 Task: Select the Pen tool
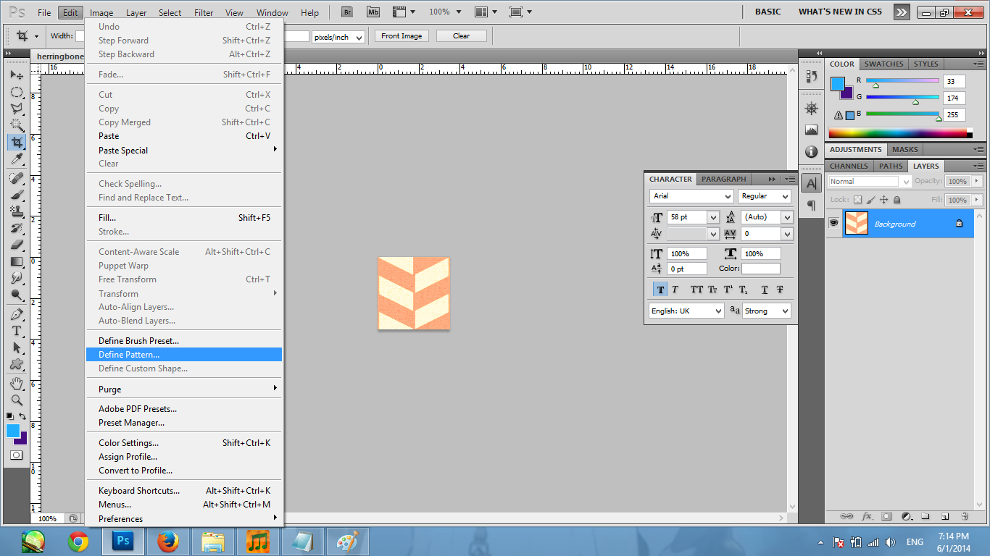pyautogui.click(x=17, y=314)
